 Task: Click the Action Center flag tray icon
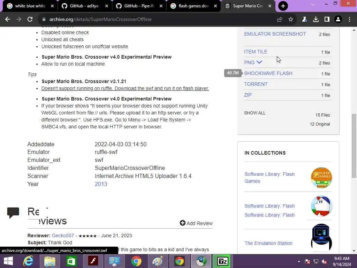tap(307, 261)
